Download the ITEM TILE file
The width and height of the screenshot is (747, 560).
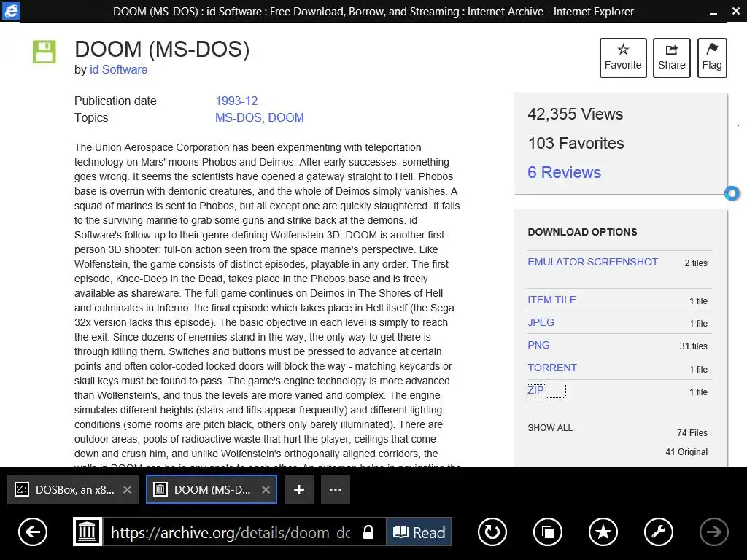point(551,300)
